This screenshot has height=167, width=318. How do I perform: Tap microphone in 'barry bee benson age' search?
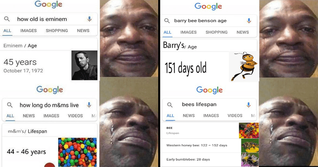(x=249, y=21)
